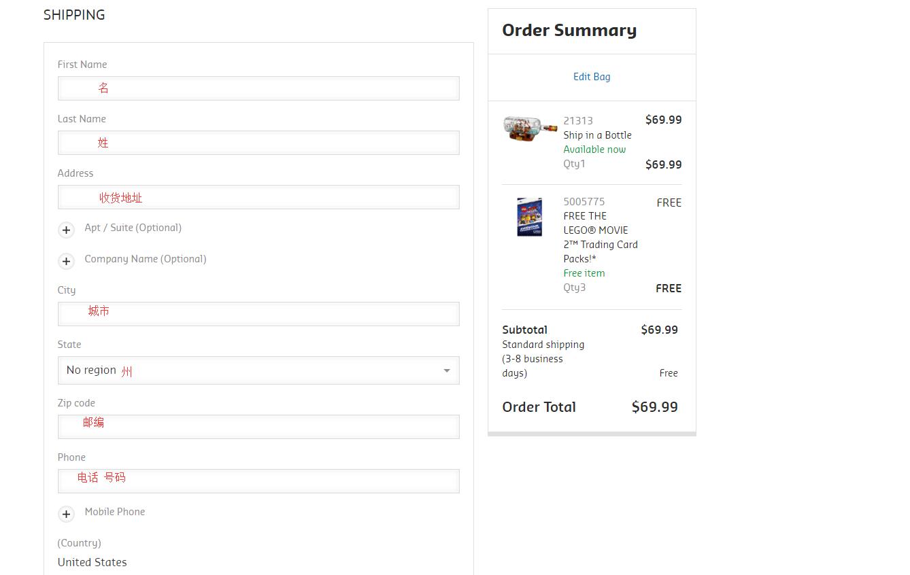Click LEGO Movie 2 trading card image
Image resolution: width=910 pixels, height=575 pixels.
tap(529, 217)
